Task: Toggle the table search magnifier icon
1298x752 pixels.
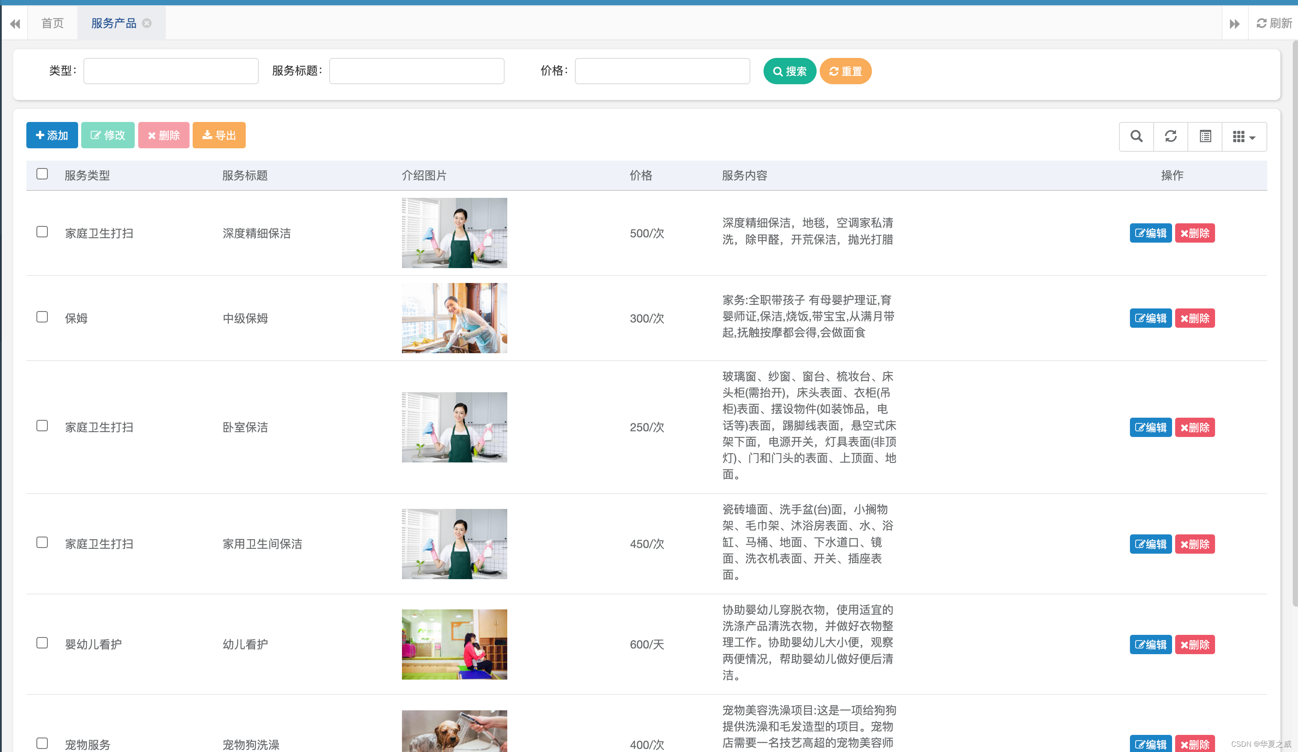Action: click(x=1137, y=136)
